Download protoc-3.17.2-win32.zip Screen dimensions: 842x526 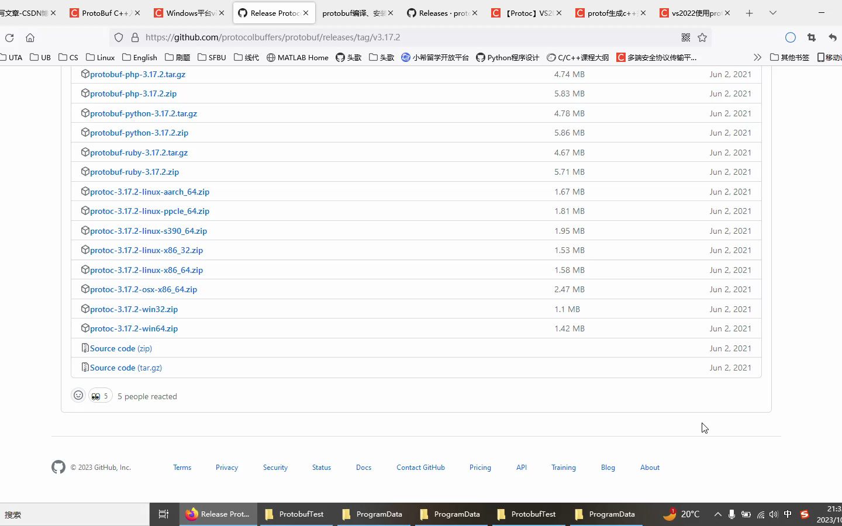tap(134, 309)
